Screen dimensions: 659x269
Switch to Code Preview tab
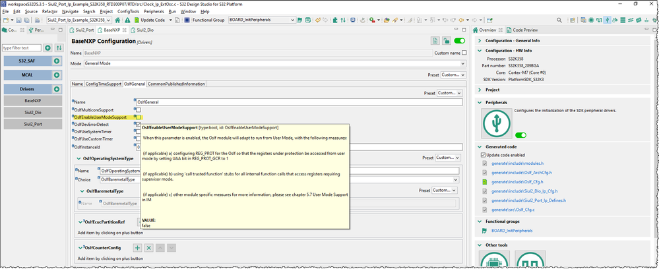(522, 30)
